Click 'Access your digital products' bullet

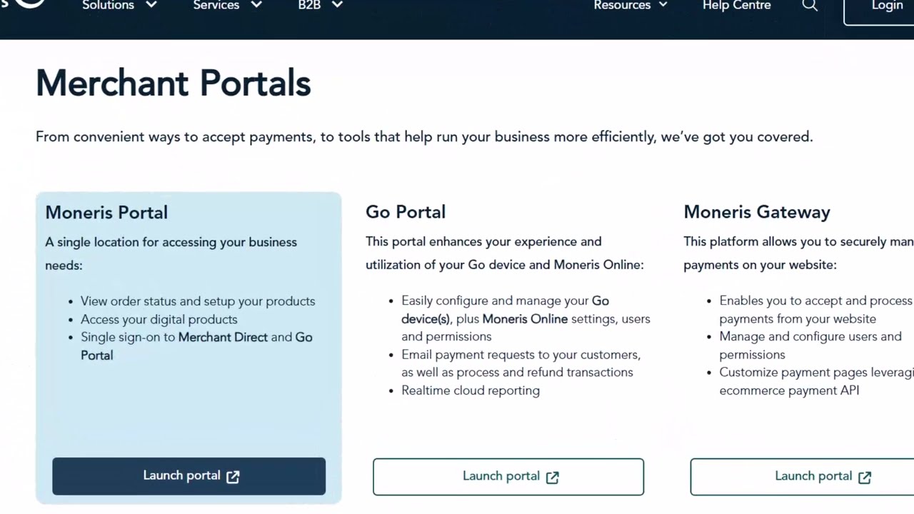(159, 319)
